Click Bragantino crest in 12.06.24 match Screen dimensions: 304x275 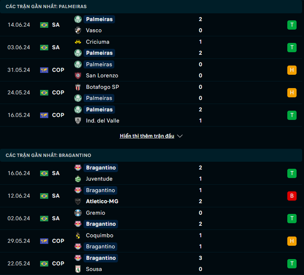pyautogui.click(x=78, y=190)
